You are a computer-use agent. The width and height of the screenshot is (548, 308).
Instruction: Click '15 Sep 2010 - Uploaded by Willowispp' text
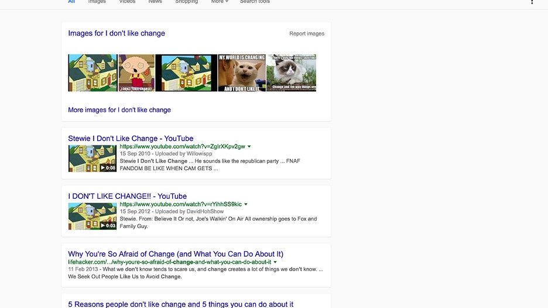[166, 154]
